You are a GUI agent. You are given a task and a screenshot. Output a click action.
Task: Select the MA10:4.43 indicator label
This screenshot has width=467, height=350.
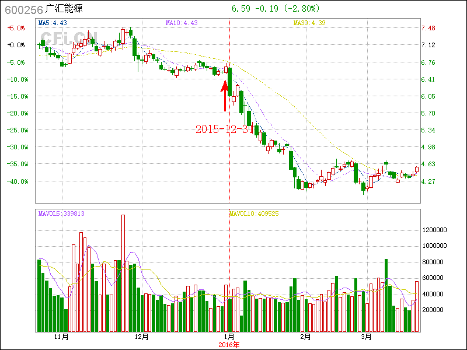click(x=182, y=23)
